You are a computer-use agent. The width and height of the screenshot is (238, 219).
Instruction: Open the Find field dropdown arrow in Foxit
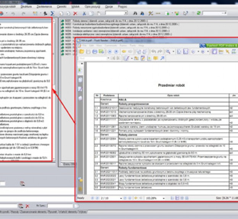point(108,58)
